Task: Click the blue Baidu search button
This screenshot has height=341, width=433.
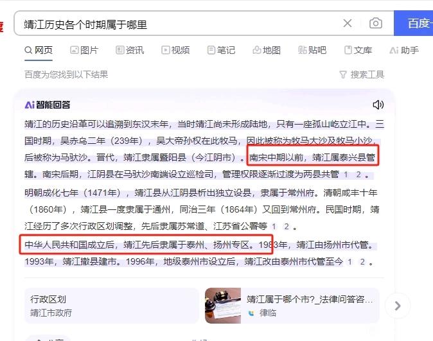Action: pos(413,23)
